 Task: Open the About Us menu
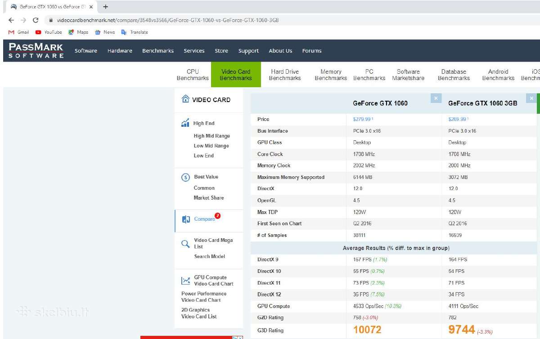[280, 51]
